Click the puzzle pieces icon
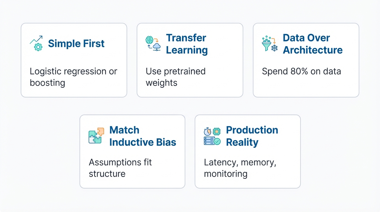Image resolution: width=380 pixels, height=212 pixels. tap(96, 136)
